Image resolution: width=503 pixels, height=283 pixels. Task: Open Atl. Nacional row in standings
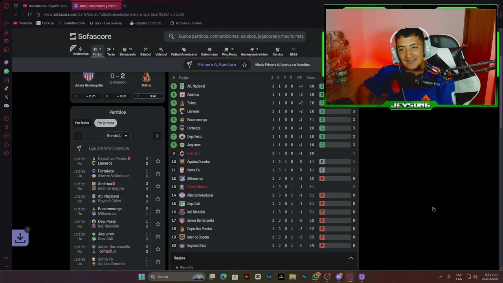pyautogui.click(x=263, y=86)
